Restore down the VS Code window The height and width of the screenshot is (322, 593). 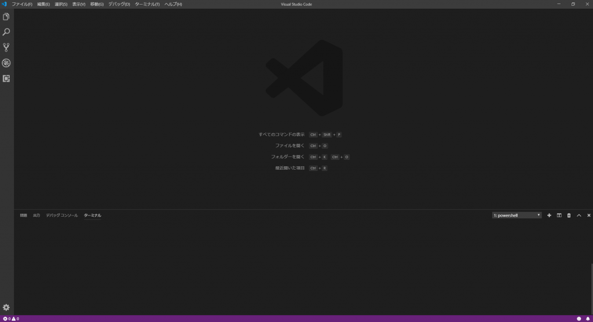[x=573, y=4]
